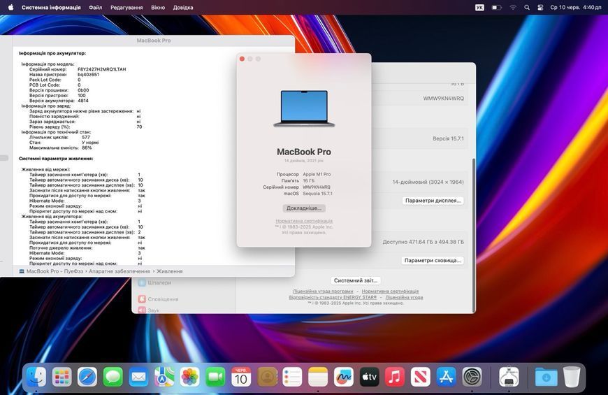Open Maps from the Dock
This screenshot has width=608, height=395.
tap(164, 377)
